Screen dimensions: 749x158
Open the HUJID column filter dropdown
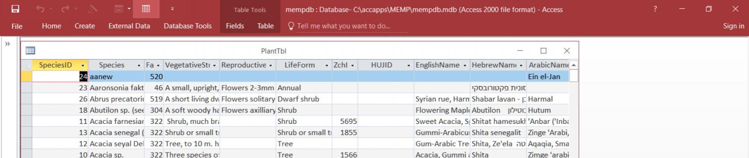(409, 65)
